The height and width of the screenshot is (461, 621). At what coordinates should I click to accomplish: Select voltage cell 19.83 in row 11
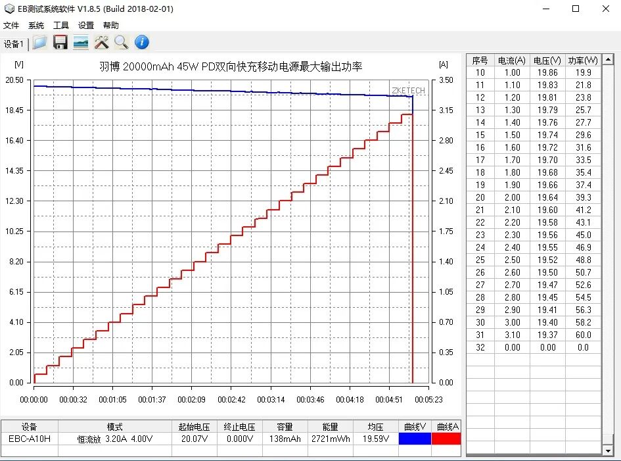click(547, 85)
